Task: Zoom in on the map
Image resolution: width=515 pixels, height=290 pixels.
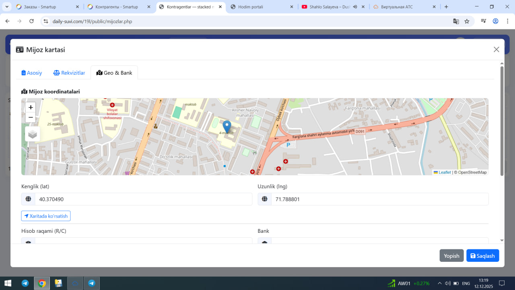Action: 31,108
